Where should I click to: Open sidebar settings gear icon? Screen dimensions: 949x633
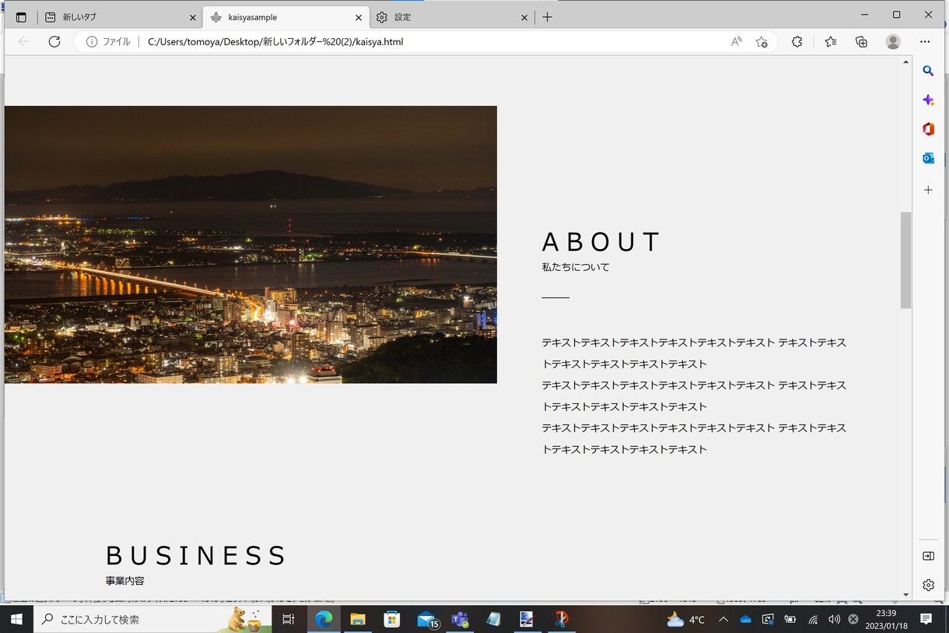click(x=928, y=585)
